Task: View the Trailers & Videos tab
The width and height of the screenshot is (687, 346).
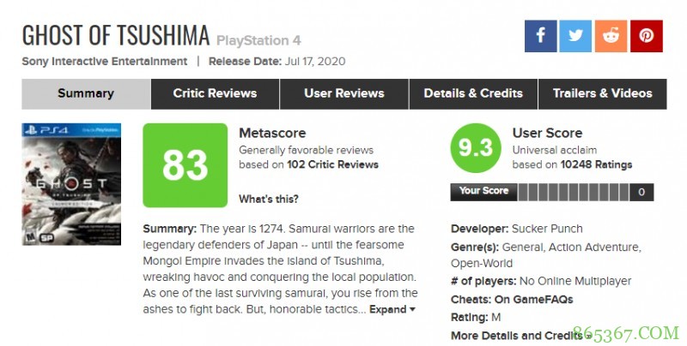Action: pos(602,93)
